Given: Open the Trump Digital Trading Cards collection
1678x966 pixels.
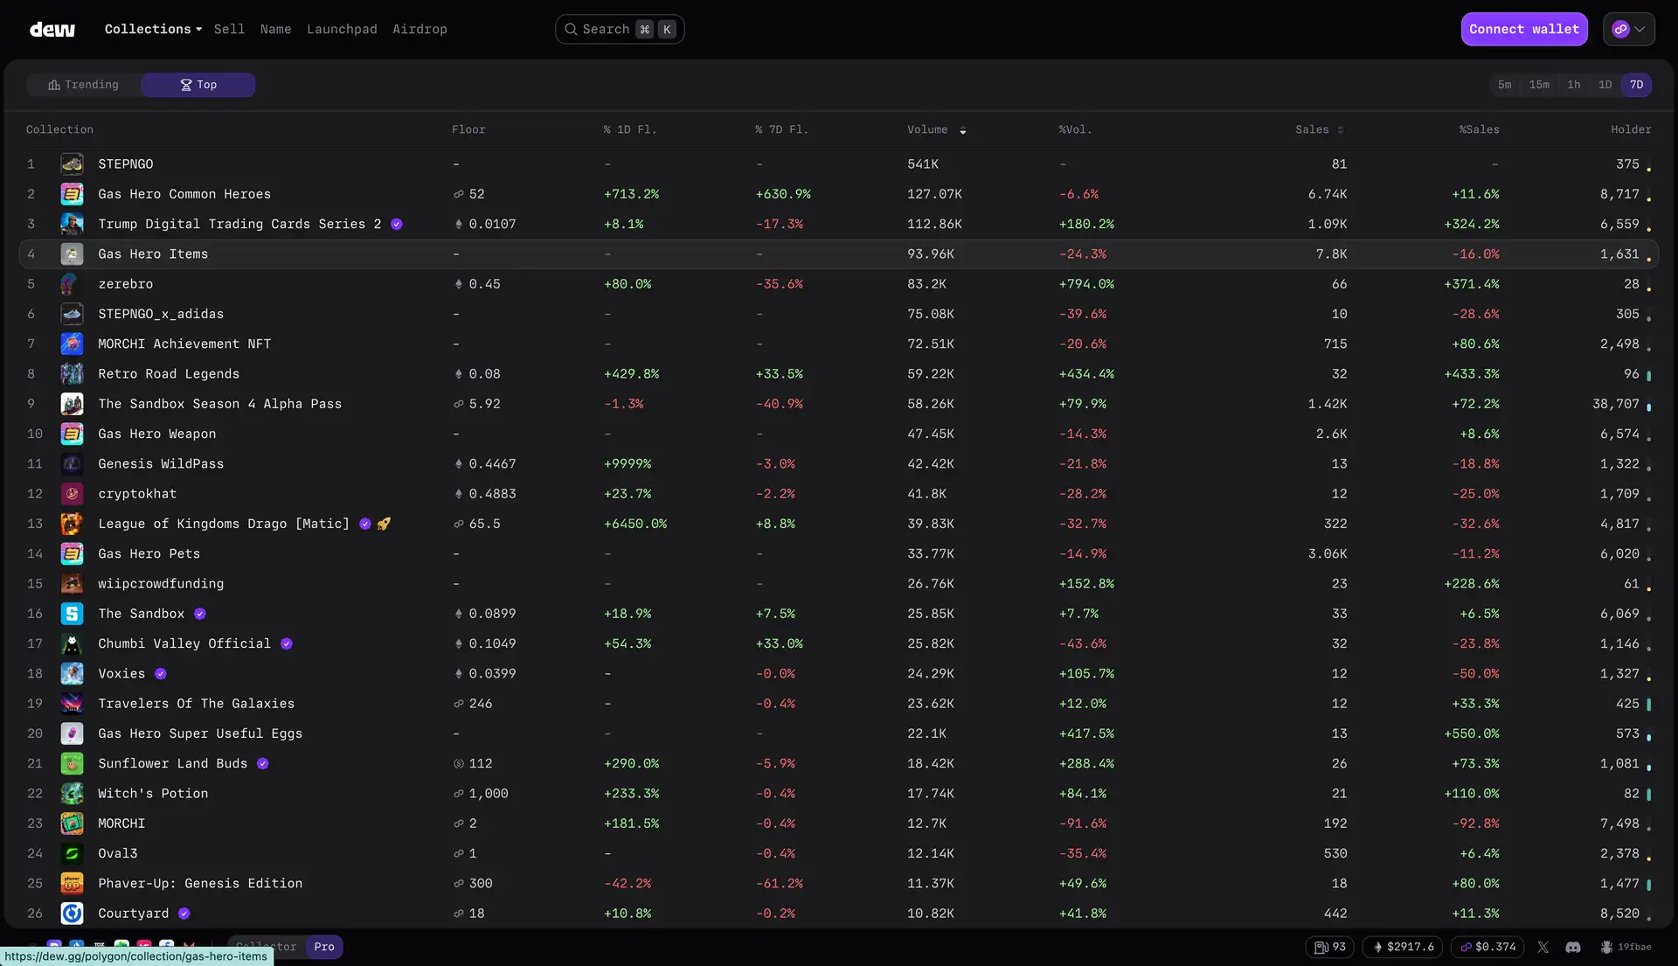Looking at the screenshot, I should (x=239, y=224).
